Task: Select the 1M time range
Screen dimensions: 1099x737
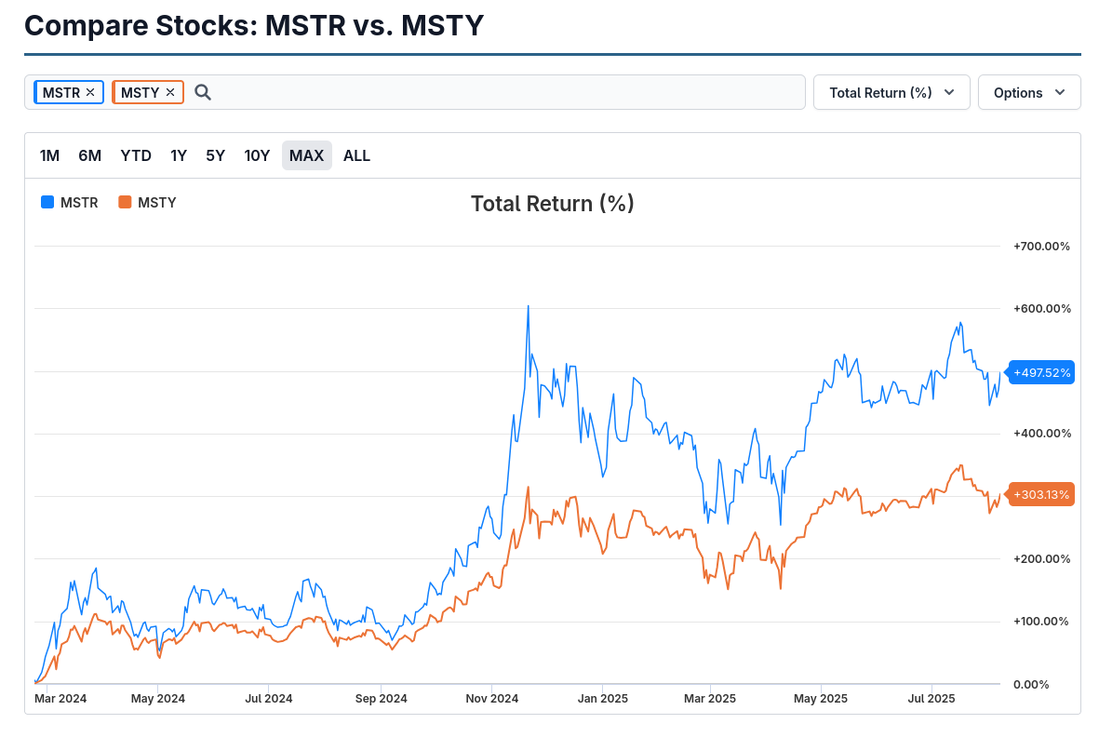Action: pyautogui.click(x=49, y=155)
